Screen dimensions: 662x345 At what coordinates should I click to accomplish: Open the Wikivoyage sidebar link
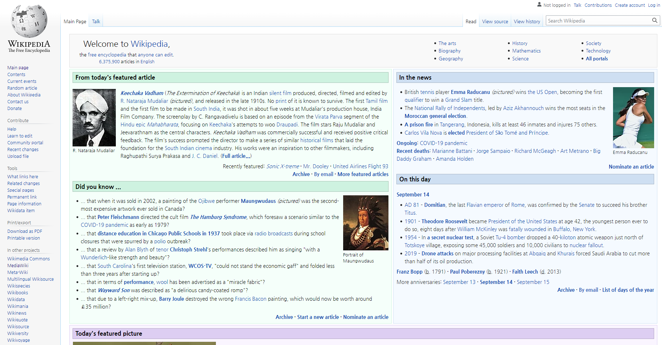click(x=19, y=340)
